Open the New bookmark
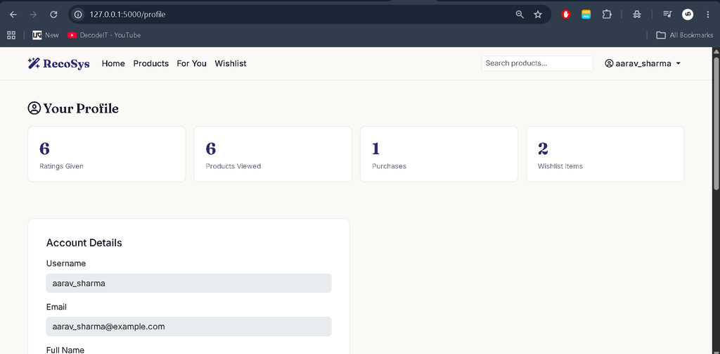The image size is (720, 354). coord(46,35)
